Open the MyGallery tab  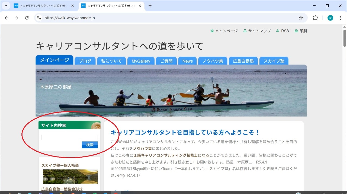click(141, 61)
